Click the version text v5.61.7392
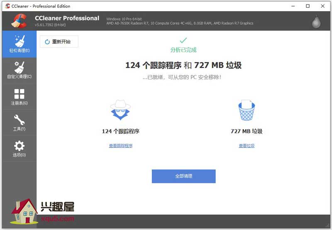The image size is (332, 230). pos(50,25)
